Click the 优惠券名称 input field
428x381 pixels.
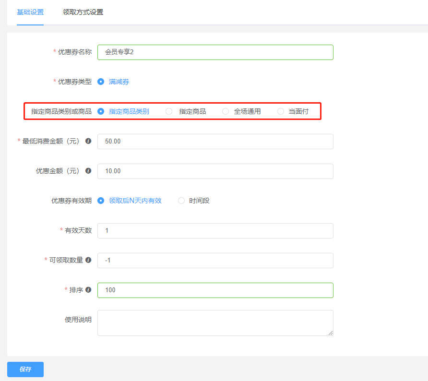215,52
